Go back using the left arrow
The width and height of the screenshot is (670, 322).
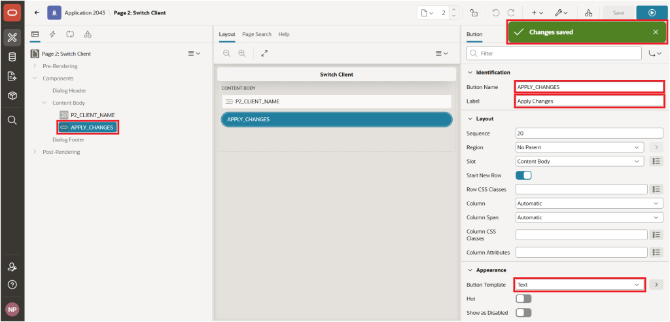37,13
